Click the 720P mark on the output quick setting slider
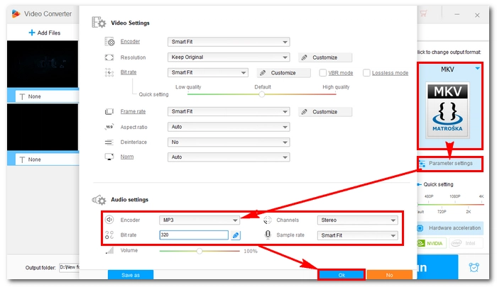497x287 pixels. click(442, 211)
